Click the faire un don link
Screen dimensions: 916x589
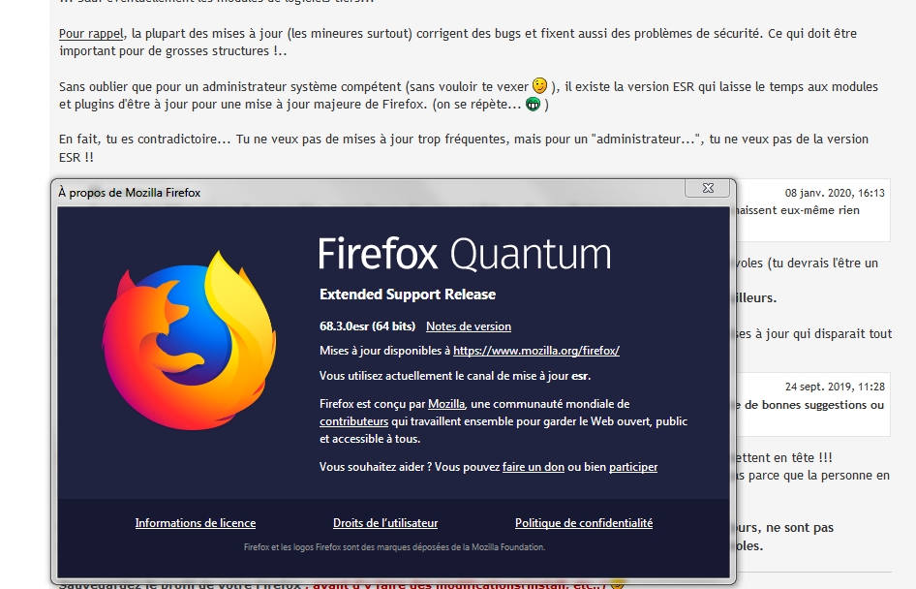(x=534, y=467)
